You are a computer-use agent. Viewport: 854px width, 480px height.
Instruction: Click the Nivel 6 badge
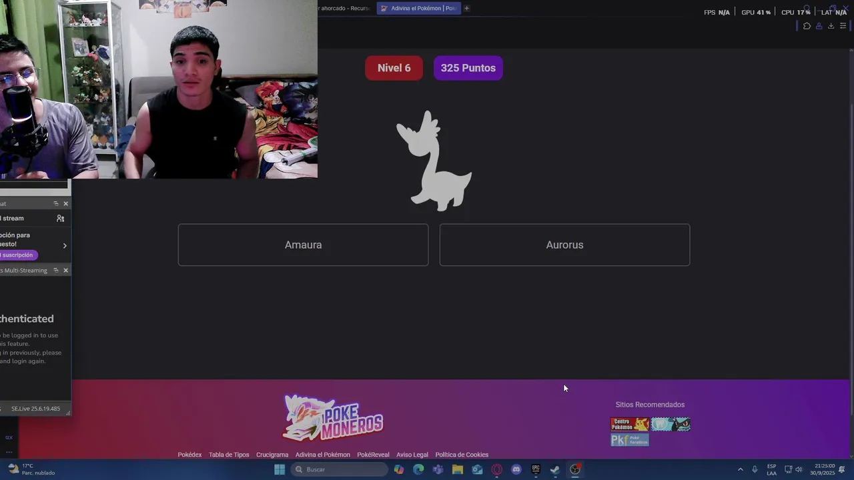point(394,68)
